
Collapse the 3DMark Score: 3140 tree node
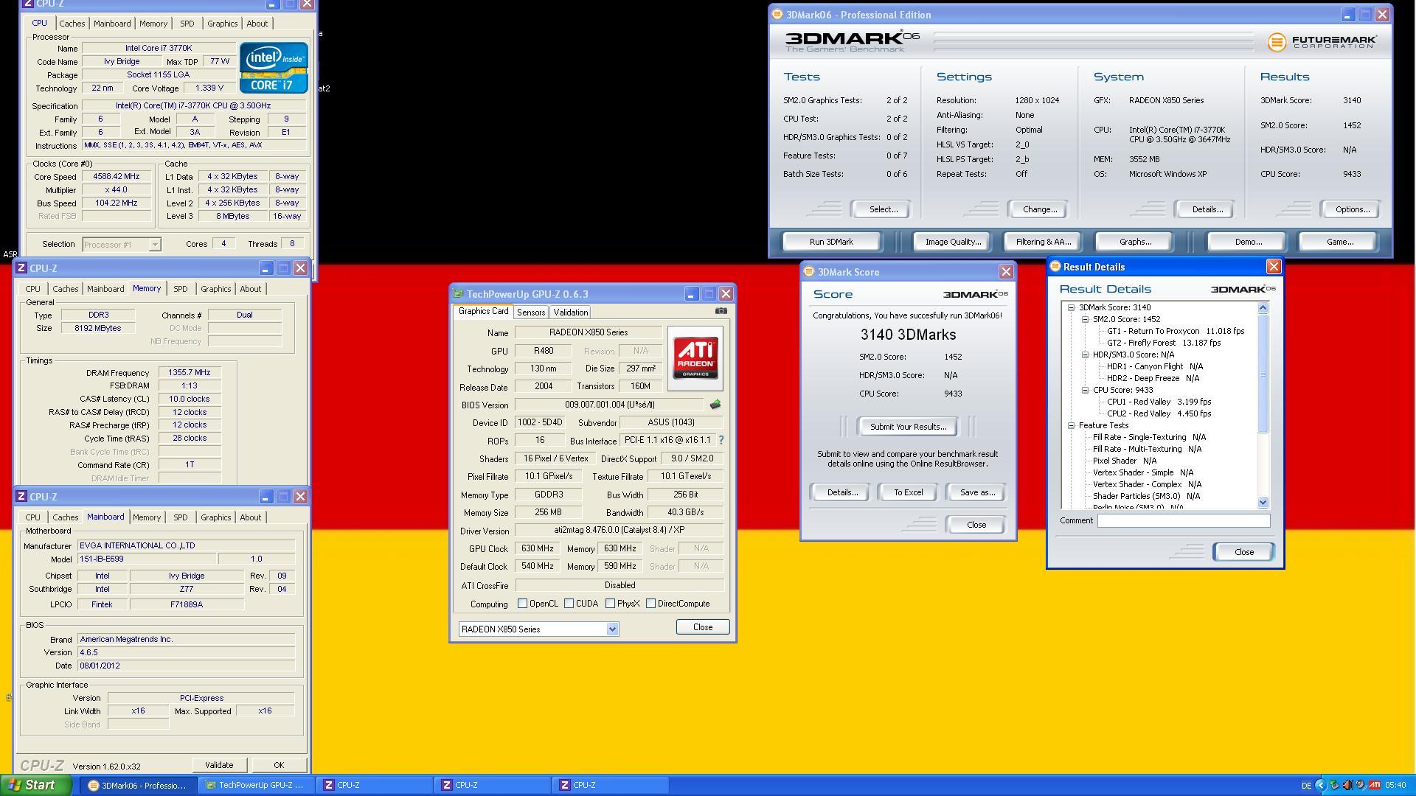(x=1071, y=308)
